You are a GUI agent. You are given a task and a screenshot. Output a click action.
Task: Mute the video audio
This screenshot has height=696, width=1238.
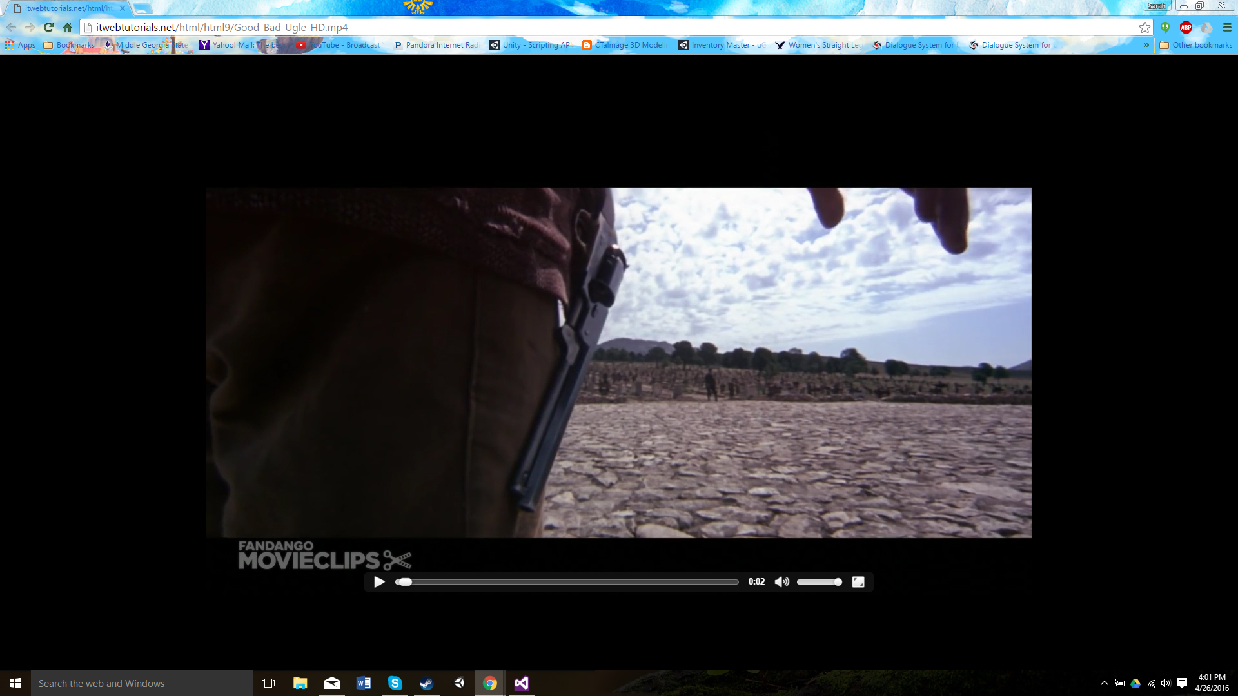(x=781, y=581)
